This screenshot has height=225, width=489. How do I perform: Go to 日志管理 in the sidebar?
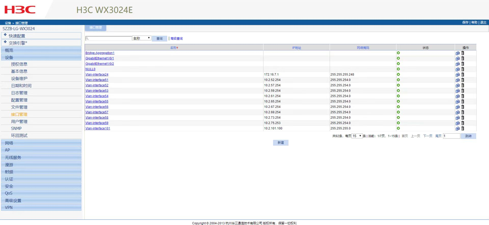tap(19, 93)
